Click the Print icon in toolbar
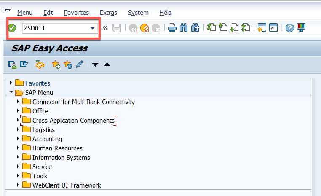Image resolution: width=321 pixels, height=196 pixels. [172, 28]
